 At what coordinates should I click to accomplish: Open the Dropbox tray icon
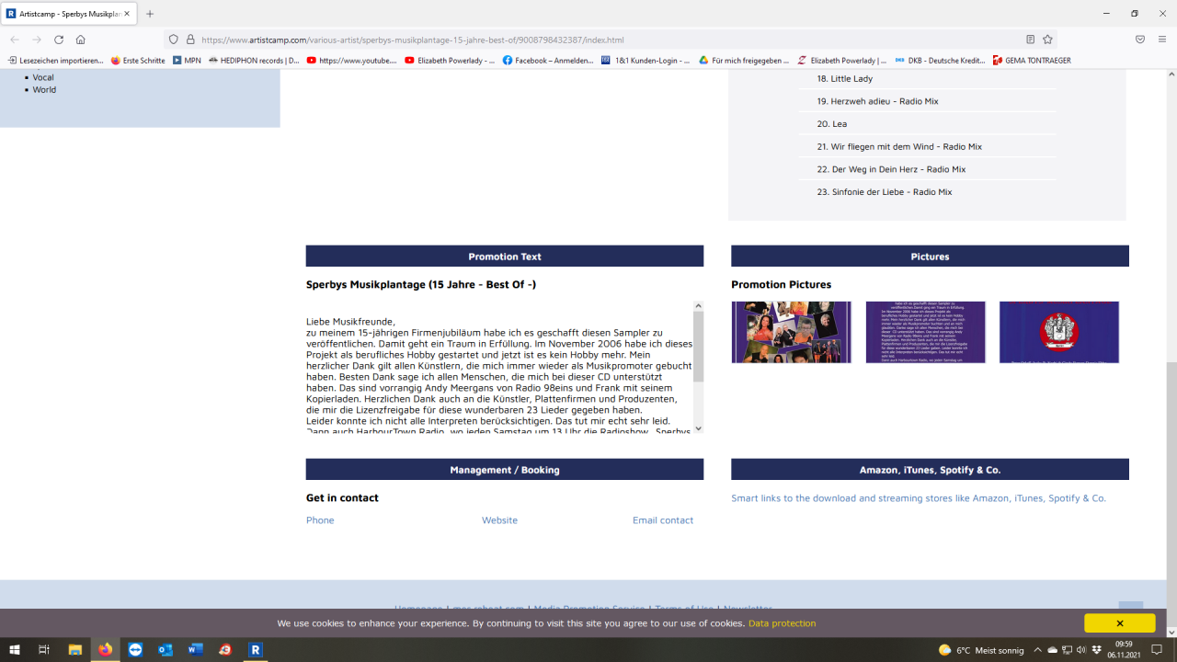1096,650
